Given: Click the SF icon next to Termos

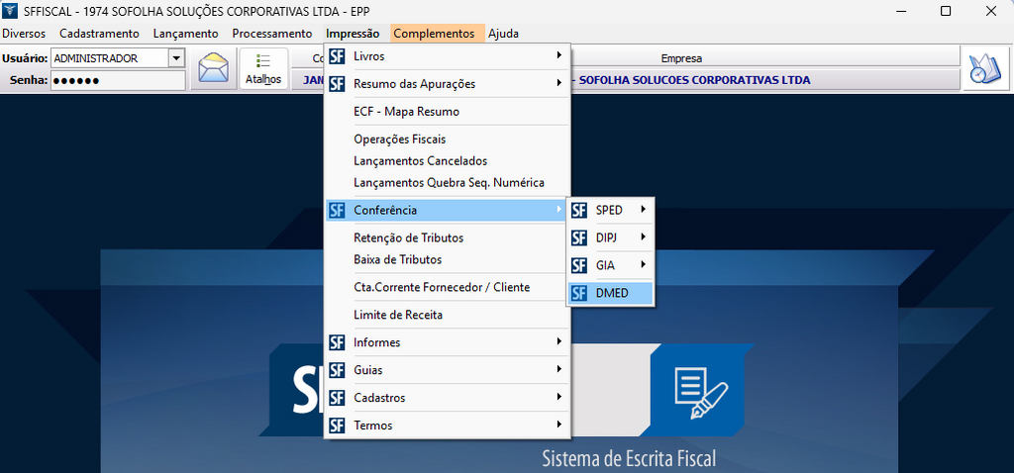Looking at the screenshot, I should pos(337,426).
